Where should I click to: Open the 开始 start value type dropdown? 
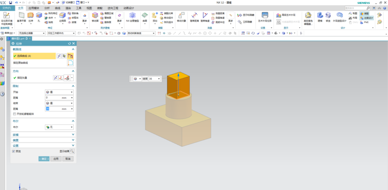click(59, 92)
